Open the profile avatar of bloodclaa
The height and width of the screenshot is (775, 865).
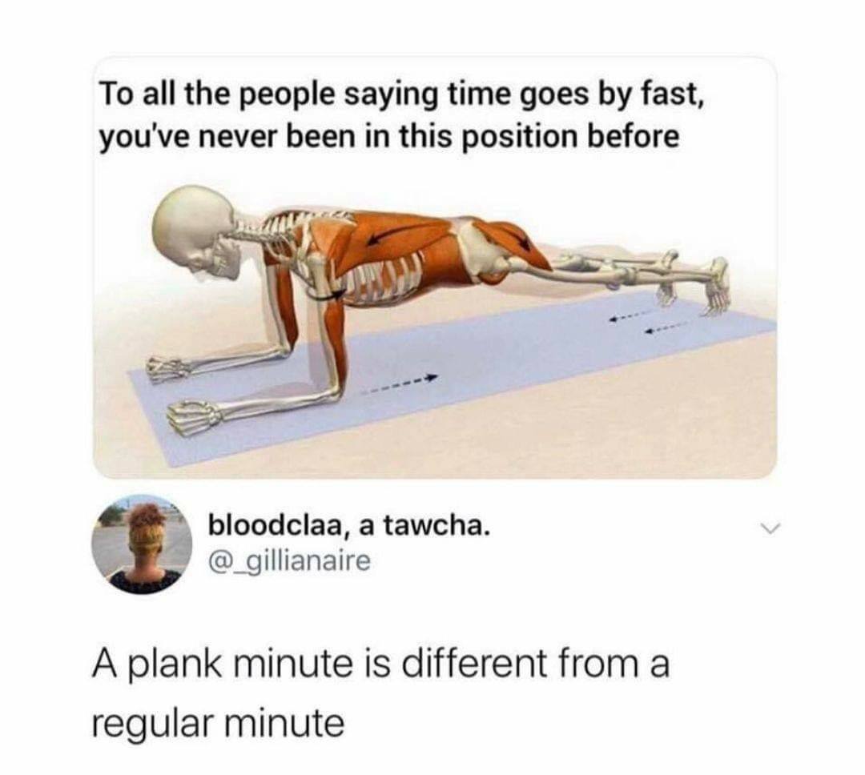142,544
